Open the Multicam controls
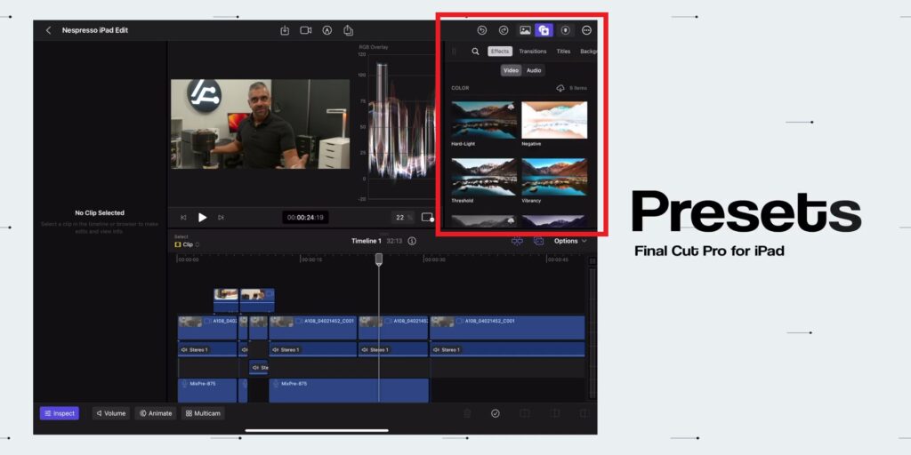Viewport: 911px width, 455px height. click(x=203, y=413)
